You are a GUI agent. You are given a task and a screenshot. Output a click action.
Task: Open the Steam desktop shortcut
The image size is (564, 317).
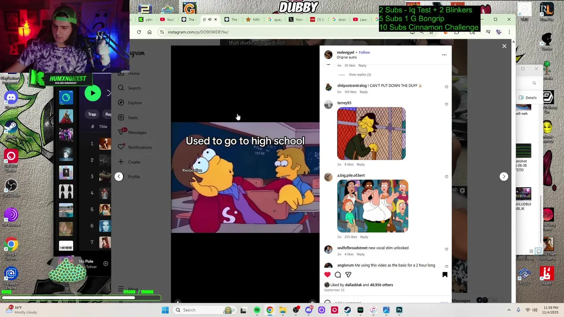[11, 129]
